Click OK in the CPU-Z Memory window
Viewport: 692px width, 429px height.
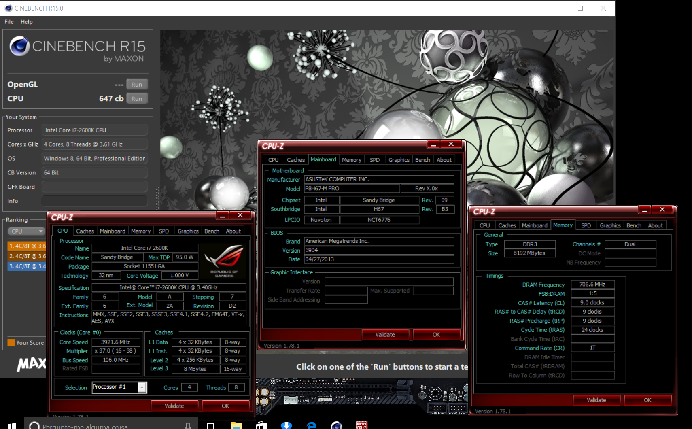pyautogui.click(x=647, y=400)
